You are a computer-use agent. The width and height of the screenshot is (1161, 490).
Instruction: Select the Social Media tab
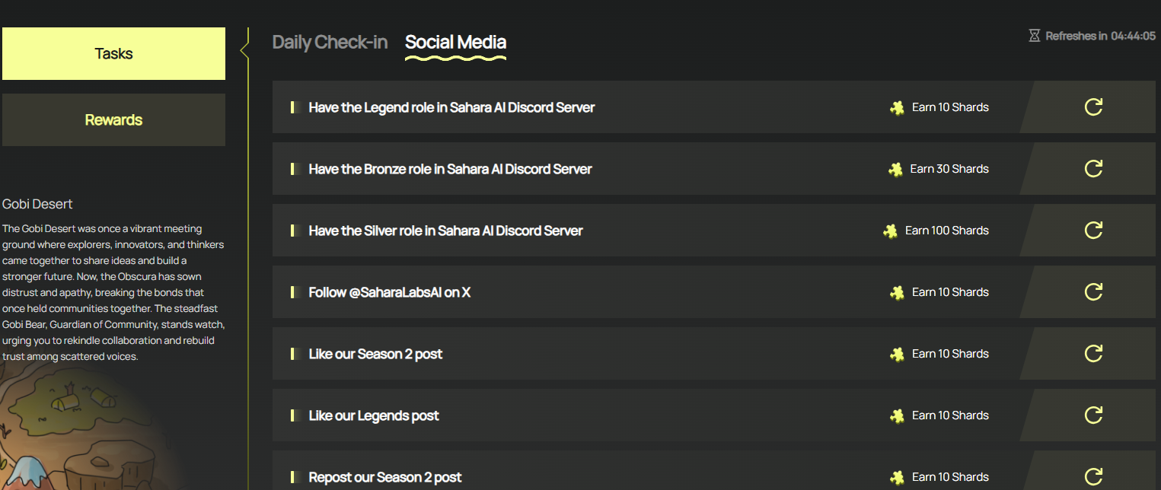pos(455,43)
